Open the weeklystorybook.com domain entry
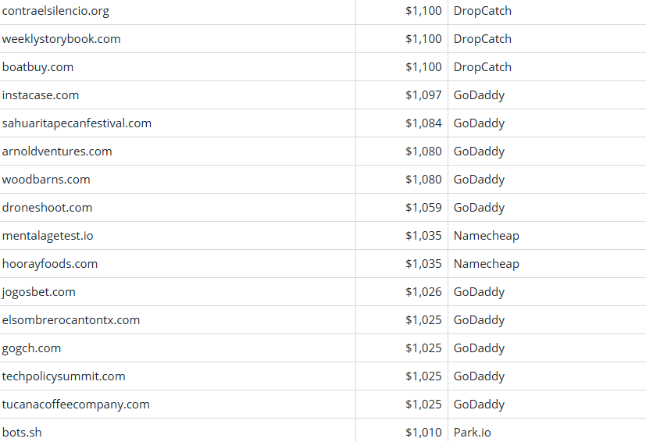Viewport: 646px width, 442px height. click(61, 39)
